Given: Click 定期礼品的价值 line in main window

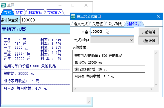Looking at the screenshot, I should [30, 66].
